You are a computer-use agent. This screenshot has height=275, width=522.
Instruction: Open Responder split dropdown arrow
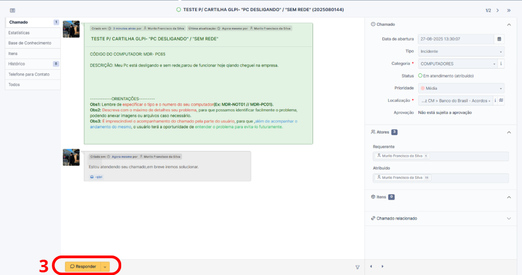click(x=105, y=267)
